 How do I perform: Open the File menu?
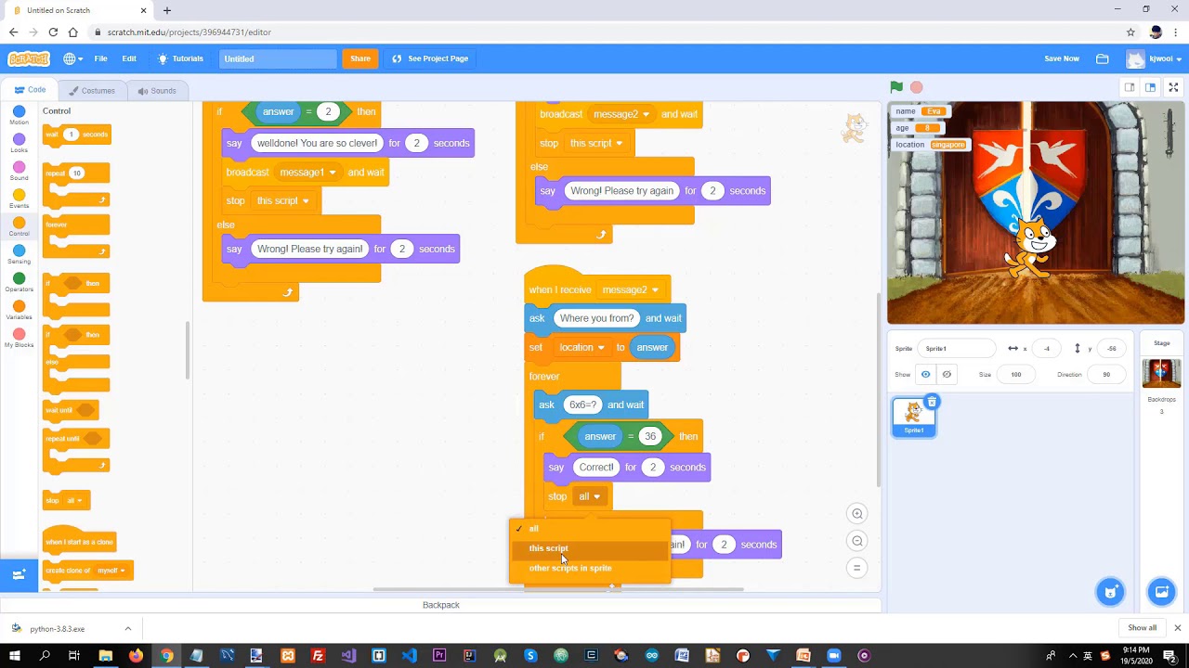100,58
